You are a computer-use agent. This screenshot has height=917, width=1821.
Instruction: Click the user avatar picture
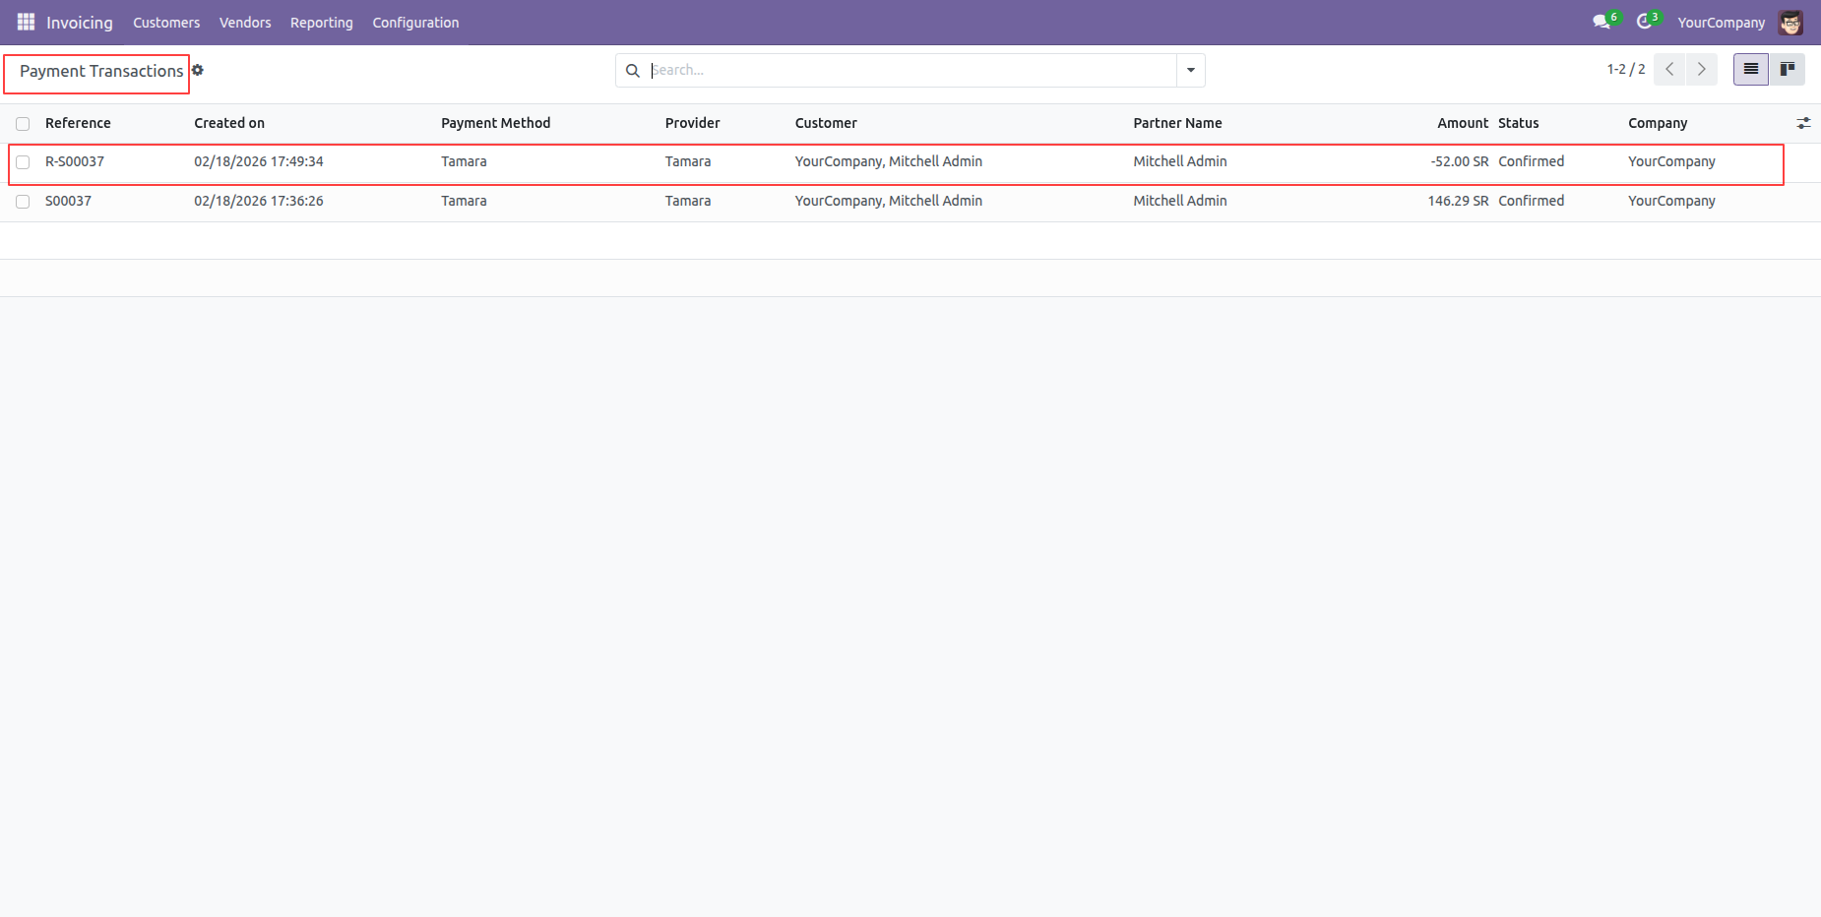tap(1790, 23)
